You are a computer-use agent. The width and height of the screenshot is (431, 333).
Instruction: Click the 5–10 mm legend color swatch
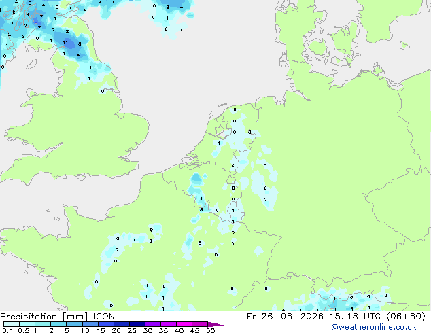tap(74, 324)
